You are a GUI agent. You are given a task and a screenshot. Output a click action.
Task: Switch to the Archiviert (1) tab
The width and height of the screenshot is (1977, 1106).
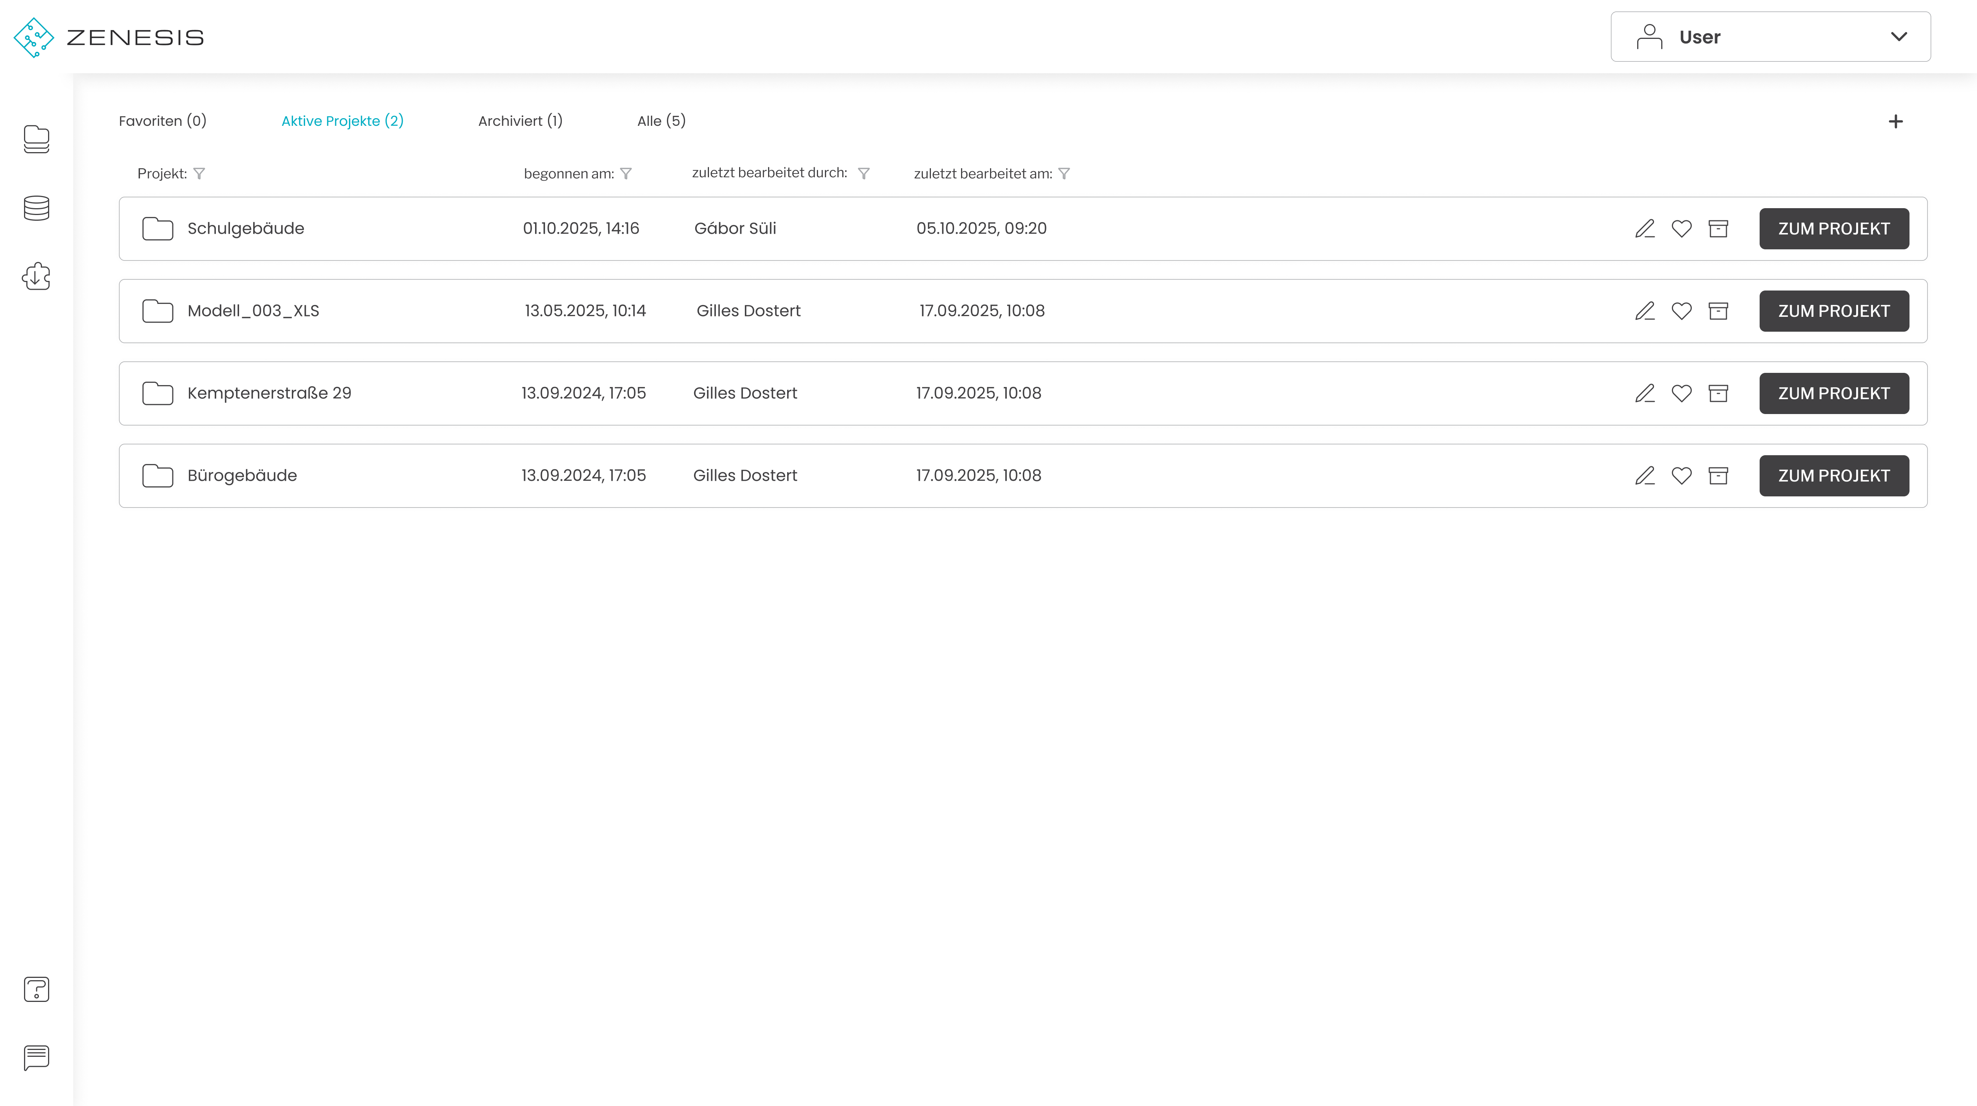(x=519, y=121)
